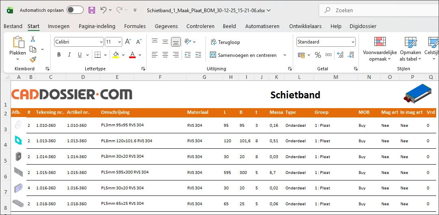Click the center horizontal alignment icon

coord(165,55)
